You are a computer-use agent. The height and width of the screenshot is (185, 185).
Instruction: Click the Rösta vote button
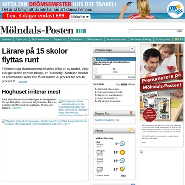tap(98, 77)
